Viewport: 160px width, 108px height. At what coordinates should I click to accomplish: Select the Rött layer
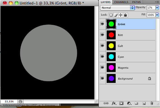click(127, 35)
